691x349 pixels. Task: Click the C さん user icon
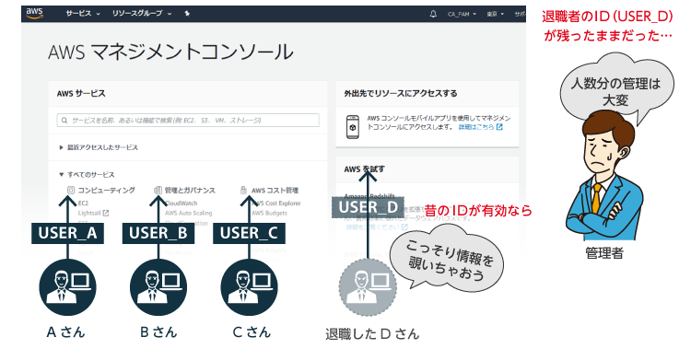click(x=249, y=287)
